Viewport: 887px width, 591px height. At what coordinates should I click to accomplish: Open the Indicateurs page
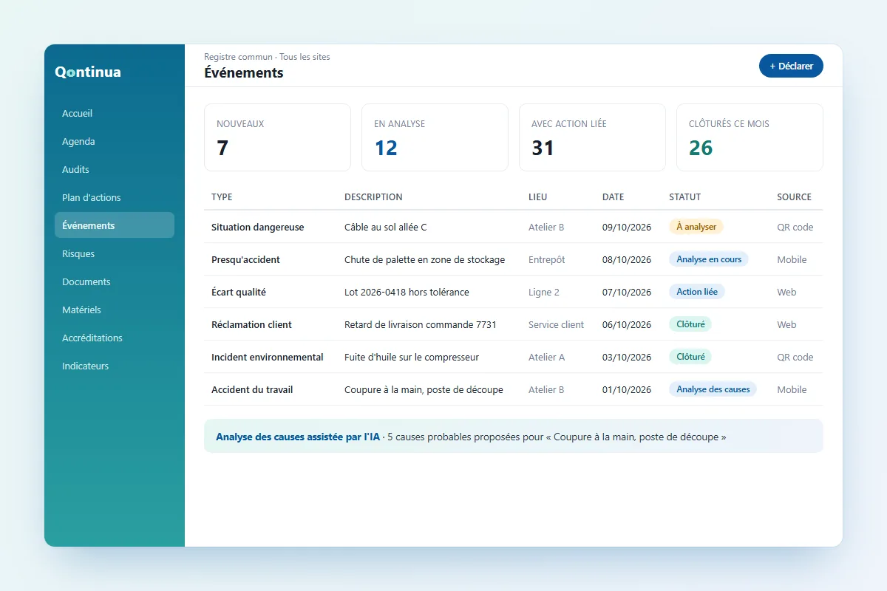tap(115, 366)
